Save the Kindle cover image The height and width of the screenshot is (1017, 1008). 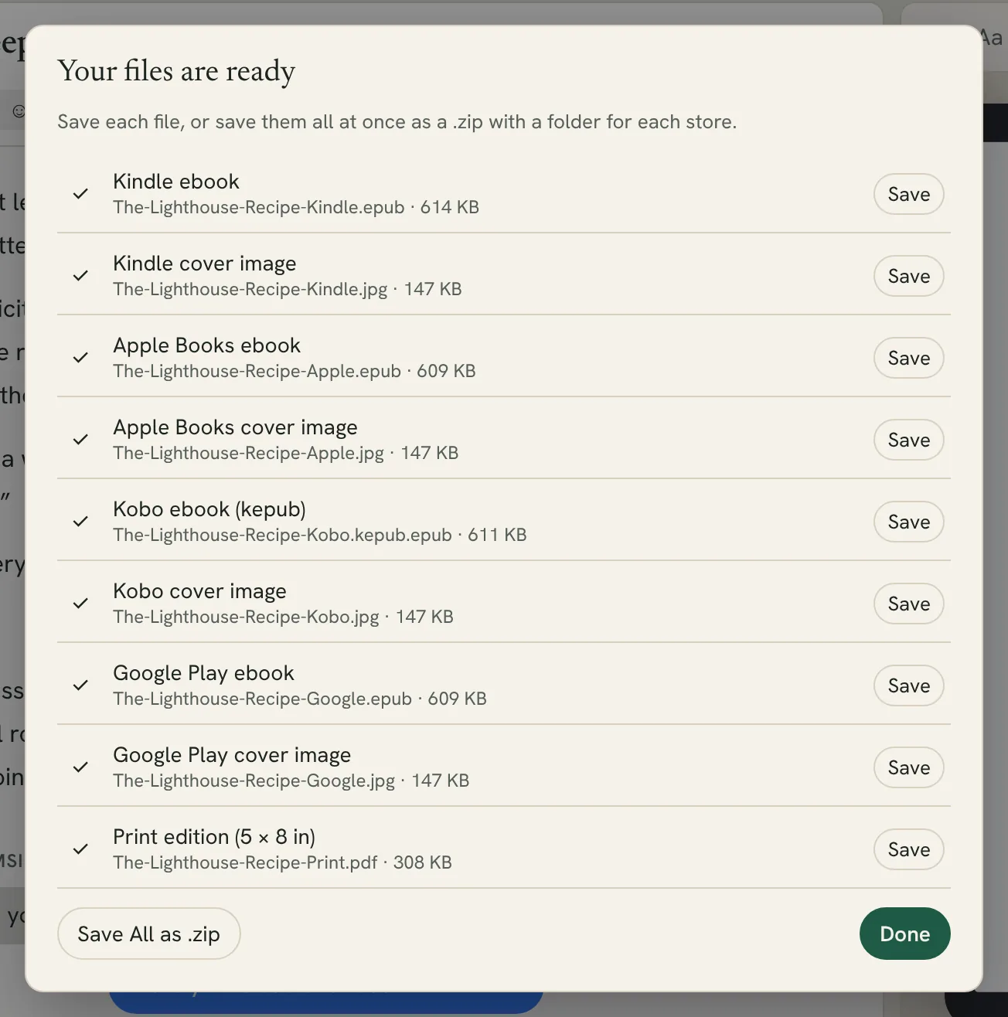coord(908,277)
